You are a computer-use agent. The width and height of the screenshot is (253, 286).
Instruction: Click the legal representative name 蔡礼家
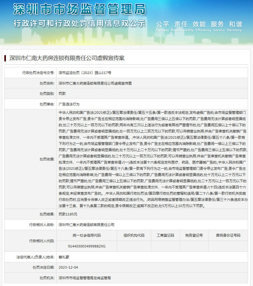point(64,257)
